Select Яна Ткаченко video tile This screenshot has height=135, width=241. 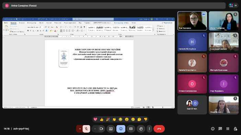point(192,21)
